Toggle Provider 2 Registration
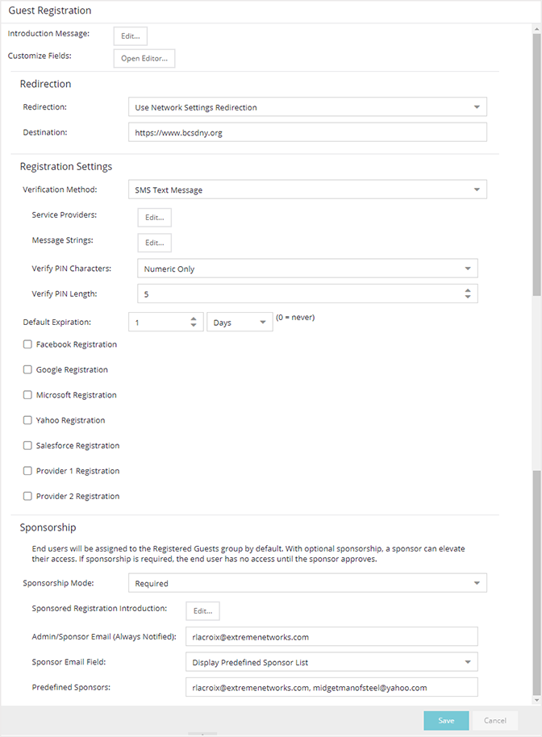 (x=27, y=496)
